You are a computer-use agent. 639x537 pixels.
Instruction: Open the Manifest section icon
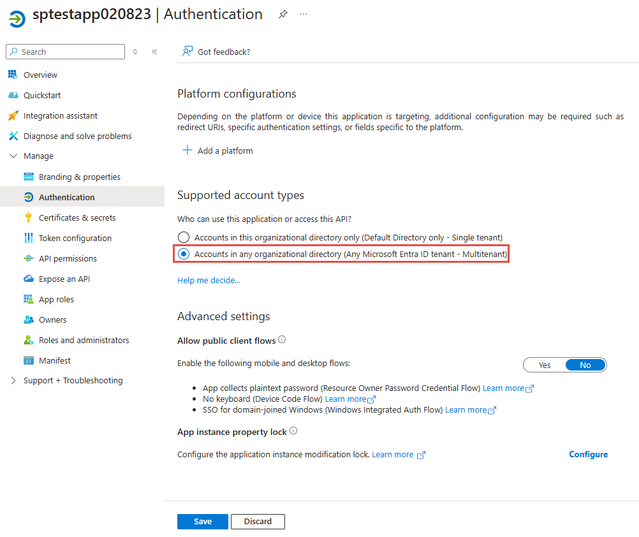tap(29, 360)
